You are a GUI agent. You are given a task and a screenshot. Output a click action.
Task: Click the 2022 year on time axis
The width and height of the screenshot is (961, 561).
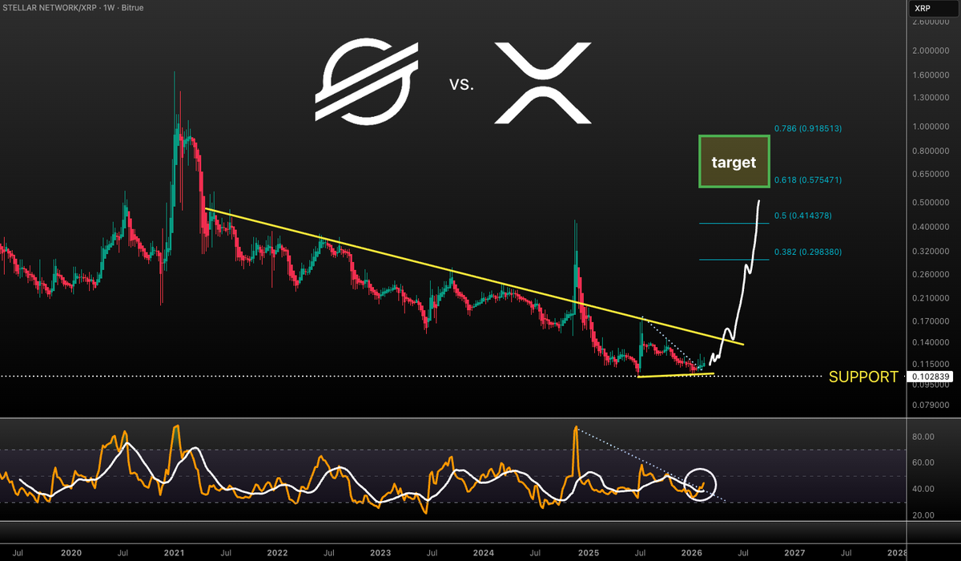pos(277,553)
